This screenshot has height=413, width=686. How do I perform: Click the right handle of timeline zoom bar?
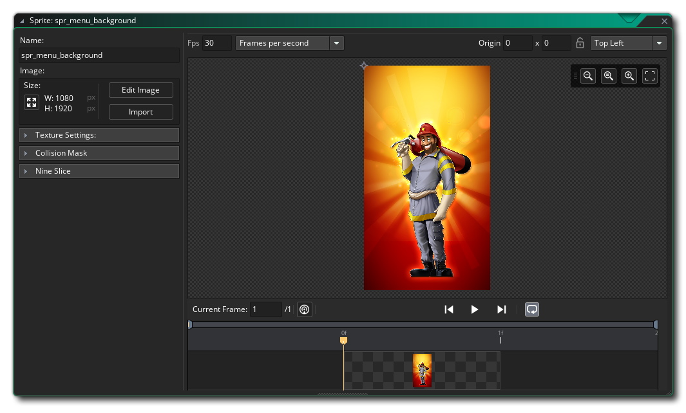click(x=655, y=324)
